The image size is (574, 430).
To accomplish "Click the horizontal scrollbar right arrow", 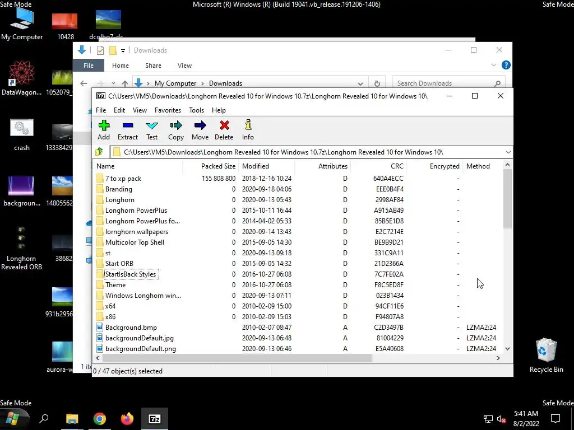I will point(498,358).
